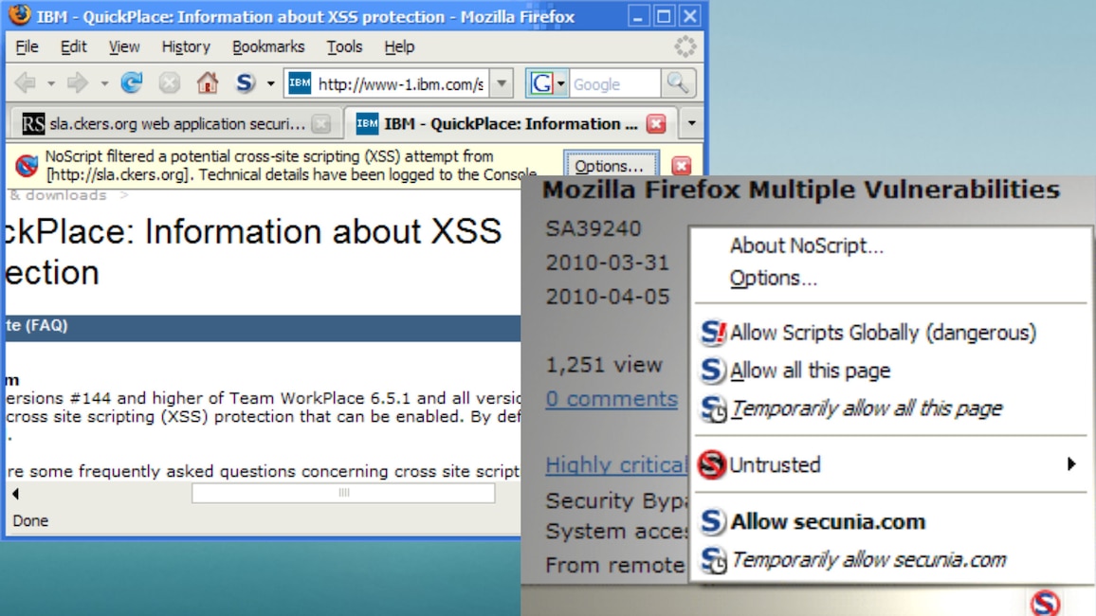The width and height of the screenshot is (1096, 616).
Task: Close the IBM QuickPlace tab
Action: tap(656, 123)
